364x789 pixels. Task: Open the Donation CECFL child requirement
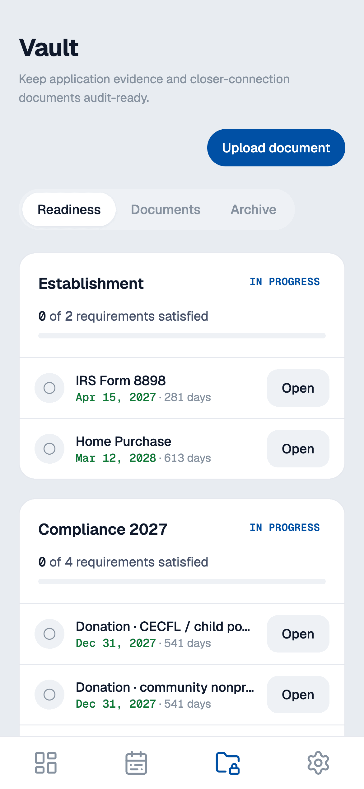click(x=298, y=634)
